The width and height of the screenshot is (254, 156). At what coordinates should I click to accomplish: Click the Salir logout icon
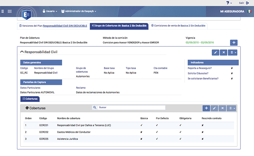(x=248, y=3)
